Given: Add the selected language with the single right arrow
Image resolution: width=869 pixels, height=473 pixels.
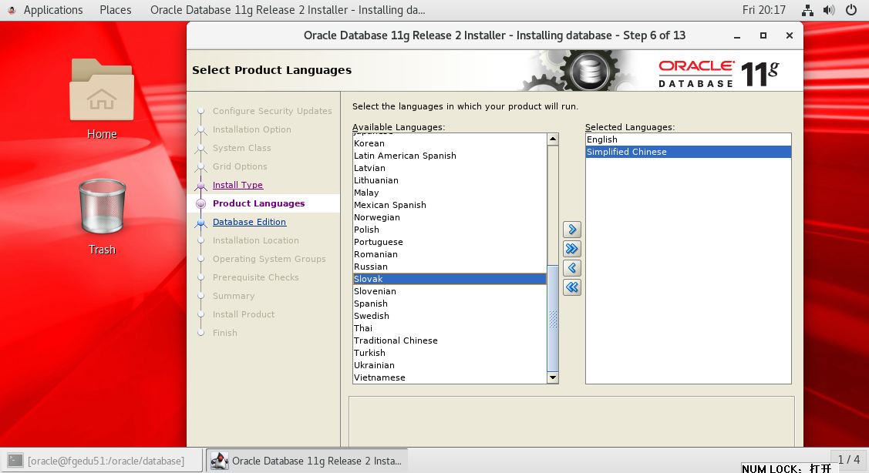Looking at the screenshot, I should [572, 230].
